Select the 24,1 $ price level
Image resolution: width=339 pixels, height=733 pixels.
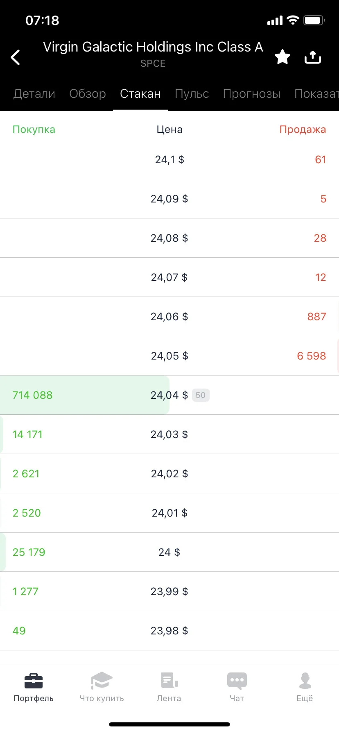169,160
